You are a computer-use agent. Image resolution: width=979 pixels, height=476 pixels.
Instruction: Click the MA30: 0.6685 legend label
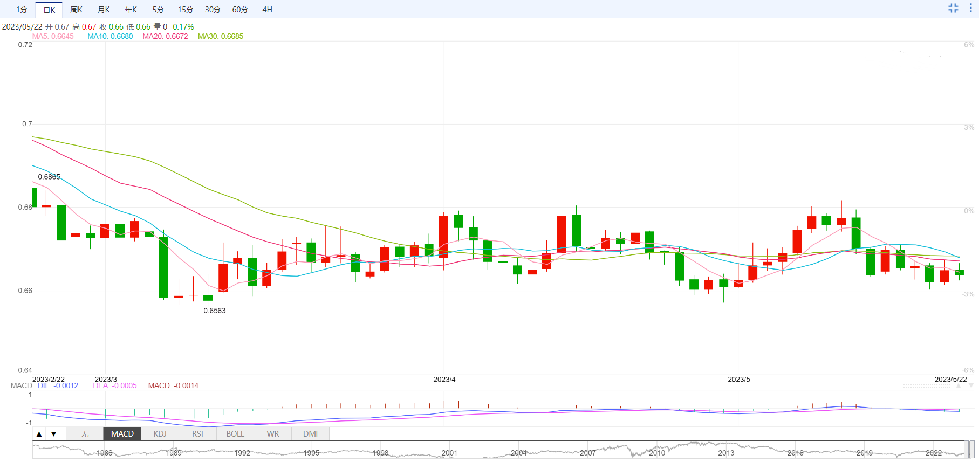pyautogui.click(x=221, y=36)
